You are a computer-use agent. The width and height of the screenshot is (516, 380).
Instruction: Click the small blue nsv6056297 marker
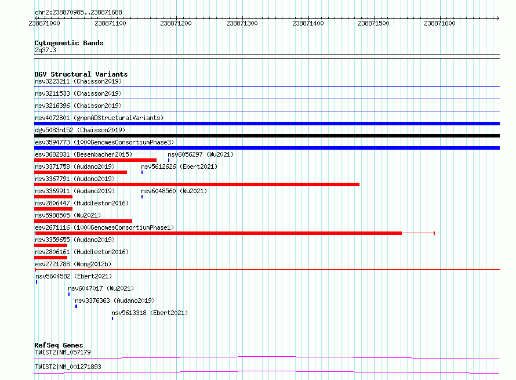169,160
